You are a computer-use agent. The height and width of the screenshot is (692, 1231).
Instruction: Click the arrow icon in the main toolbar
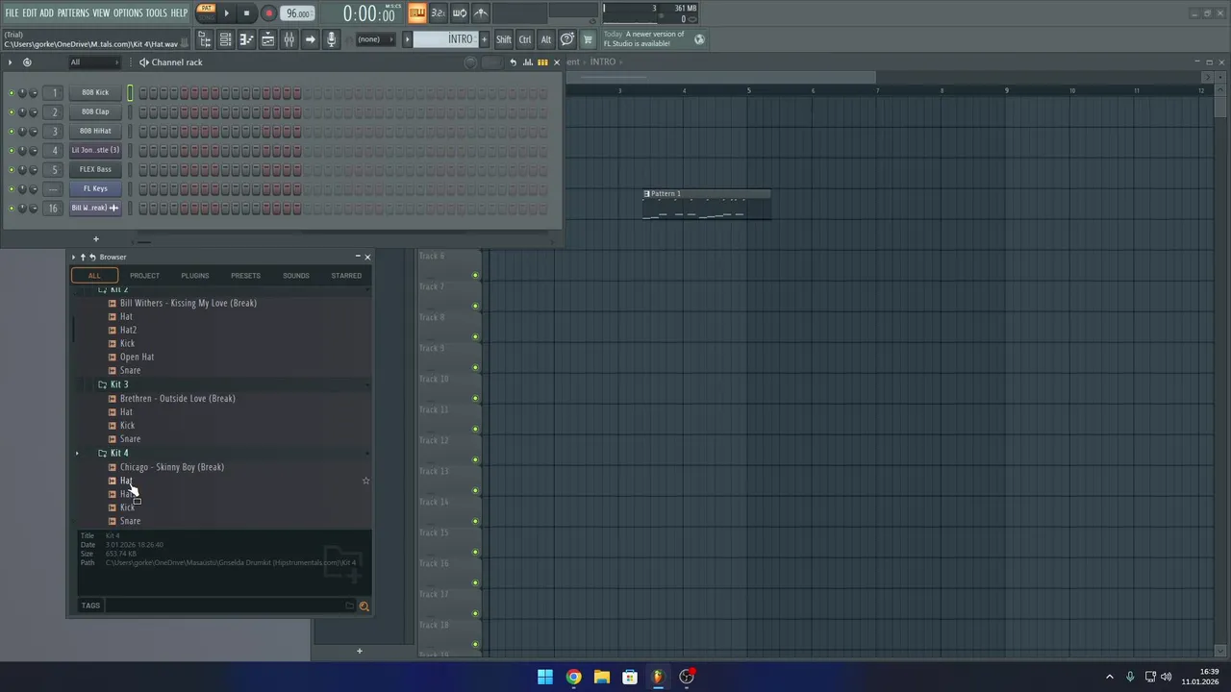pos(310,39)
